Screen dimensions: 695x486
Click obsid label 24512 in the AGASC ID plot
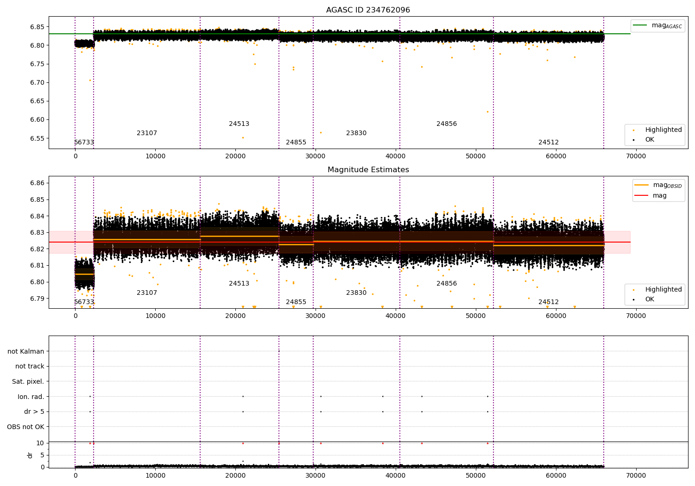[x=549, y=143]
